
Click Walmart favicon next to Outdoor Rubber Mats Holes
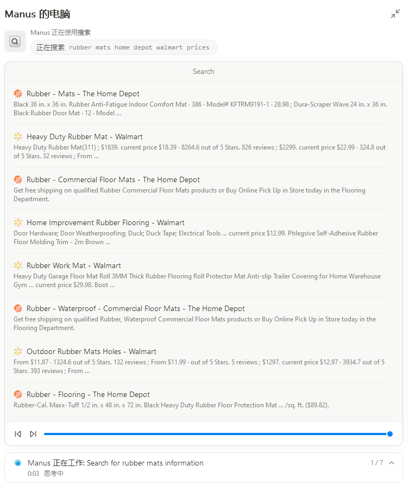18,351
